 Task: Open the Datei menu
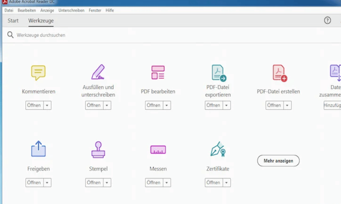[x=9, y=10]
